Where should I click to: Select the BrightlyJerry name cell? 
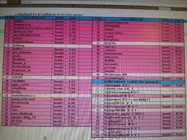click(x=33, y=24)
